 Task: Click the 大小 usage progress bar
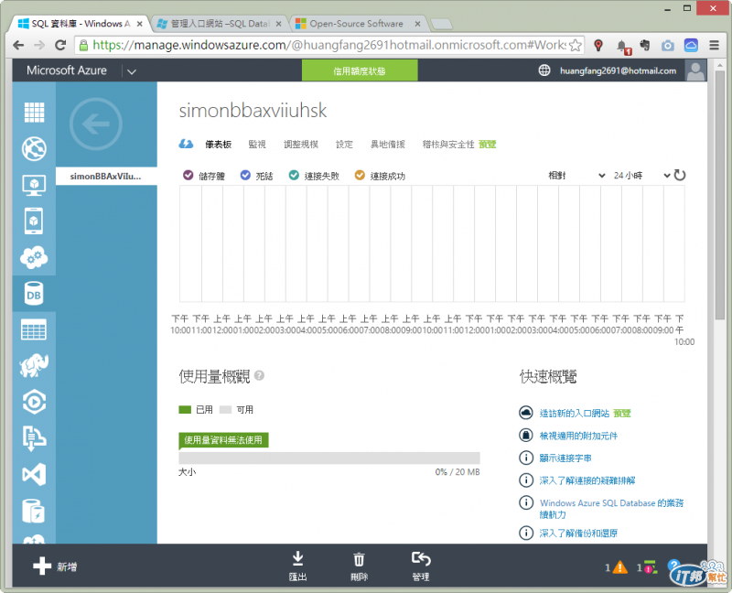pos(329,458)
